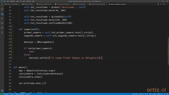
Task: Click the vertical scrollbar thumb of editor
Action: 168,51
